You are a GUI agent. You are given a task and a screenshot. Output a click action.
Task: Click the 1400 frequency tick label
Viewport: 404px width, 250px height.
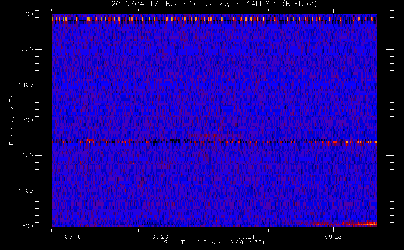pos(26,85)
